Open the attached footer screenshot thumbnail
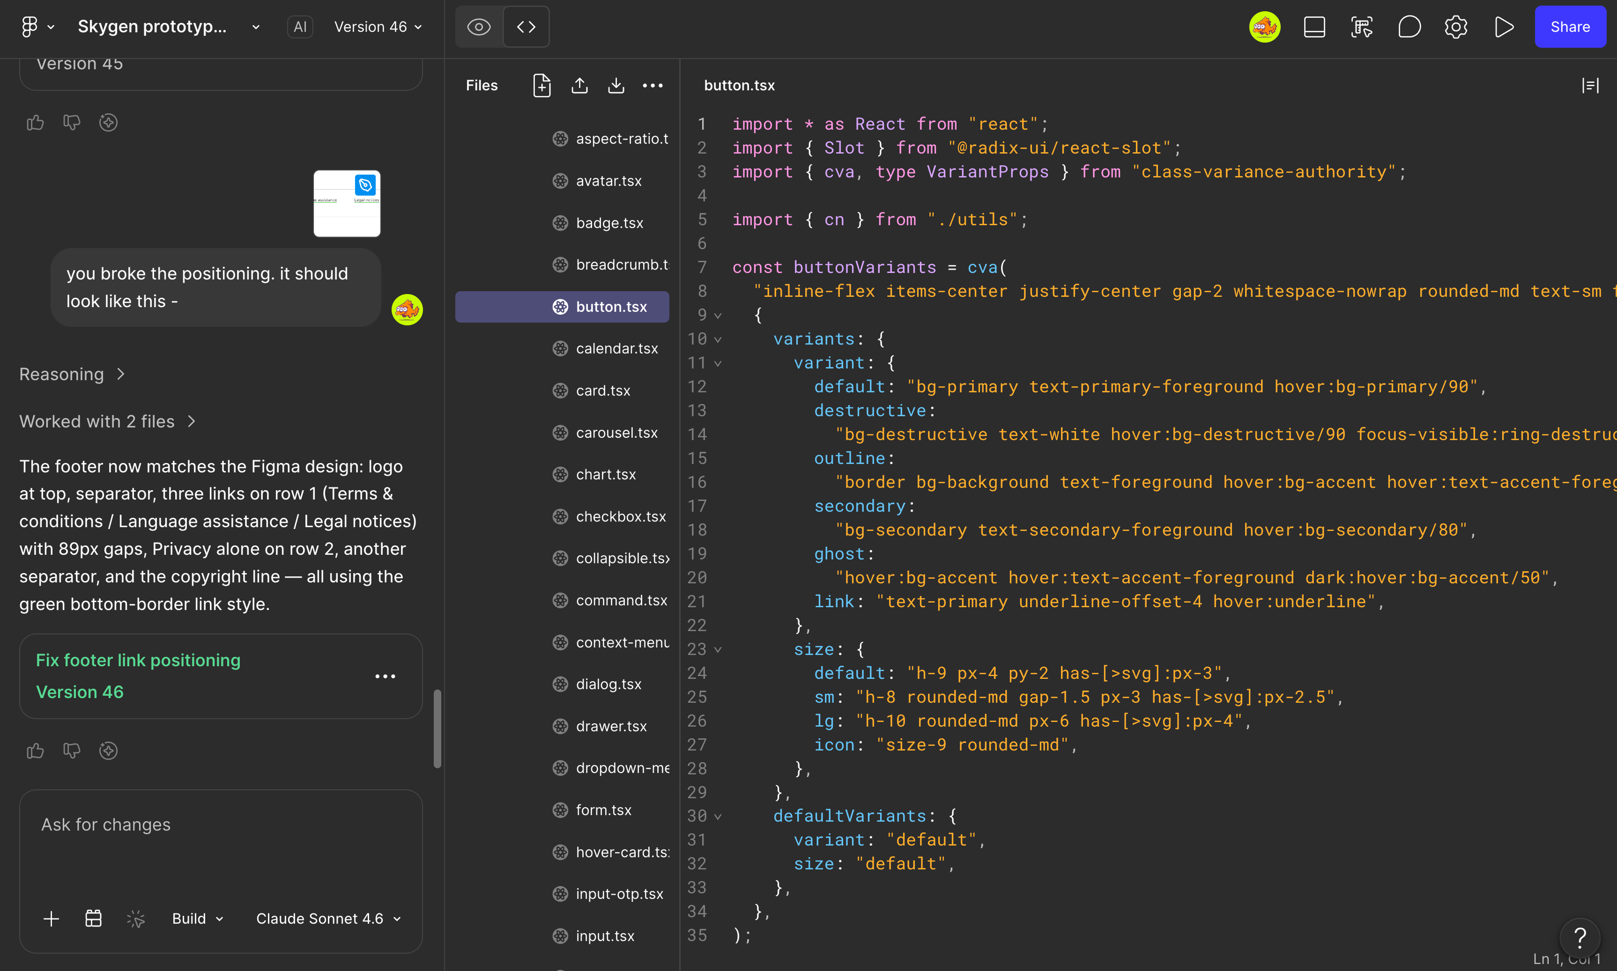This screenshot has width=1617, height=971. (347, 204)
